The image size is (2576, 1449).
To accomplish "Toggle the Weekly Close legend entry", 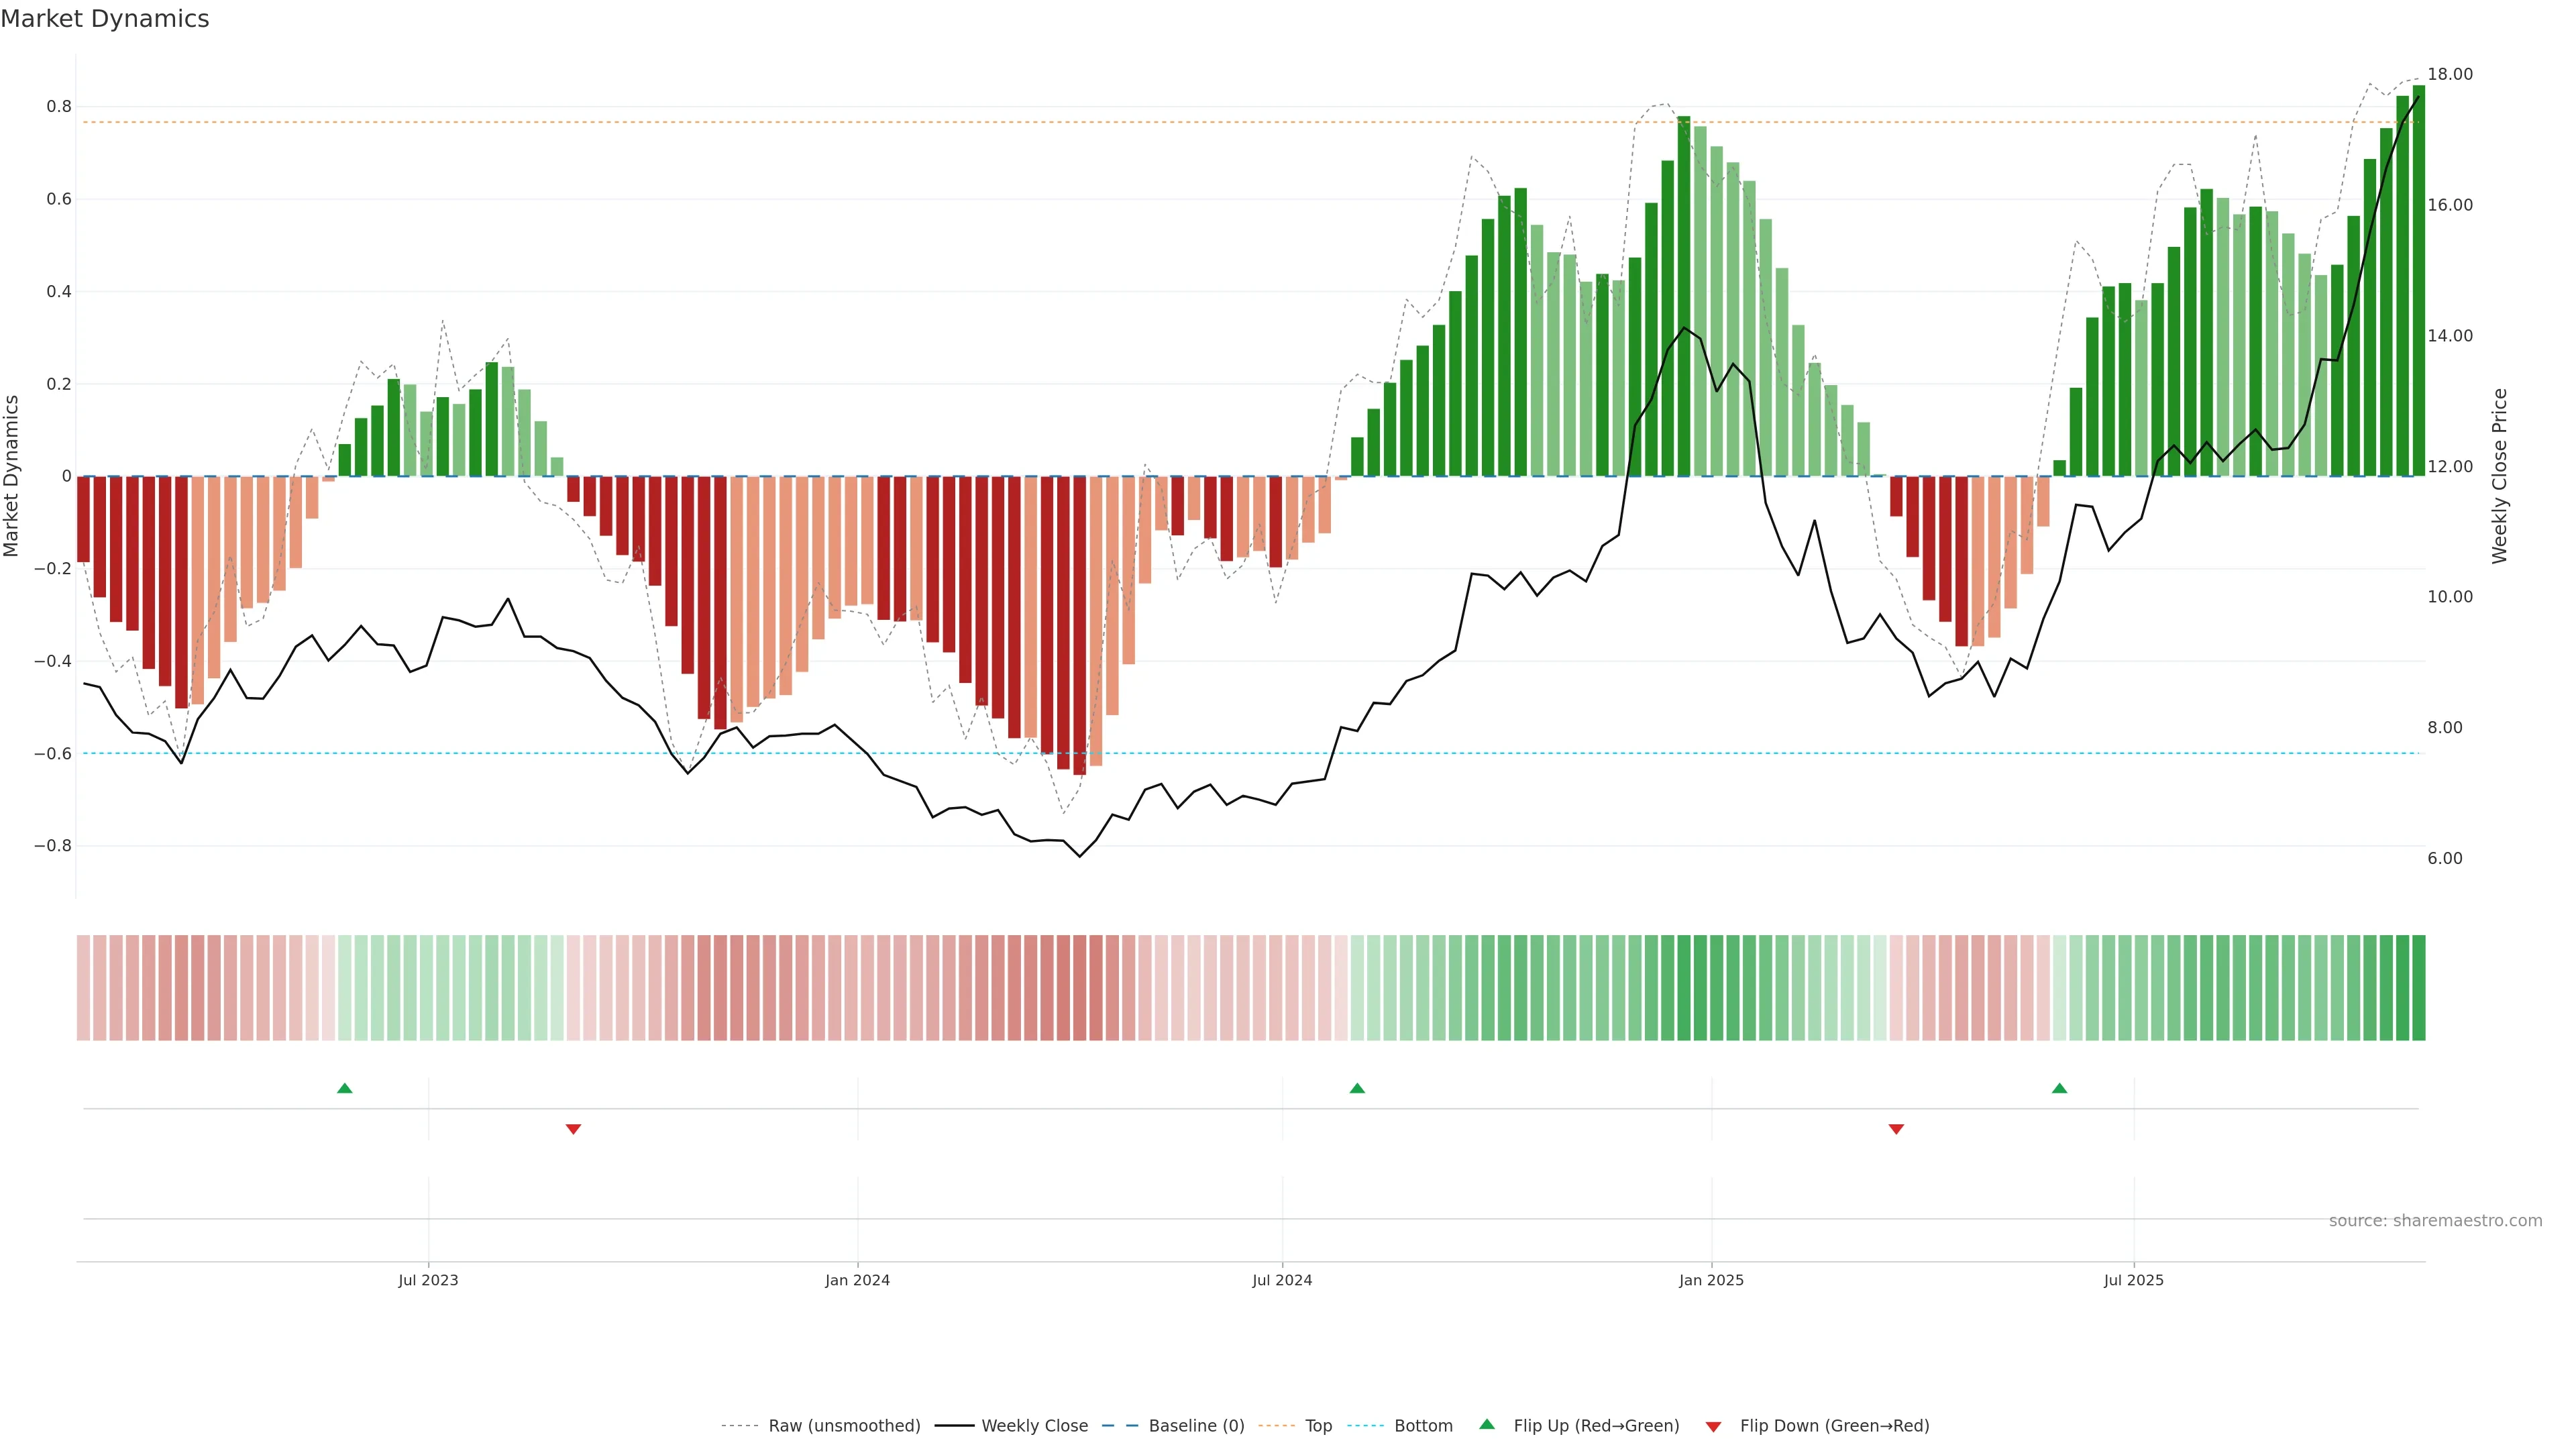I will pyautogui.click(x=1034, y=1426).
